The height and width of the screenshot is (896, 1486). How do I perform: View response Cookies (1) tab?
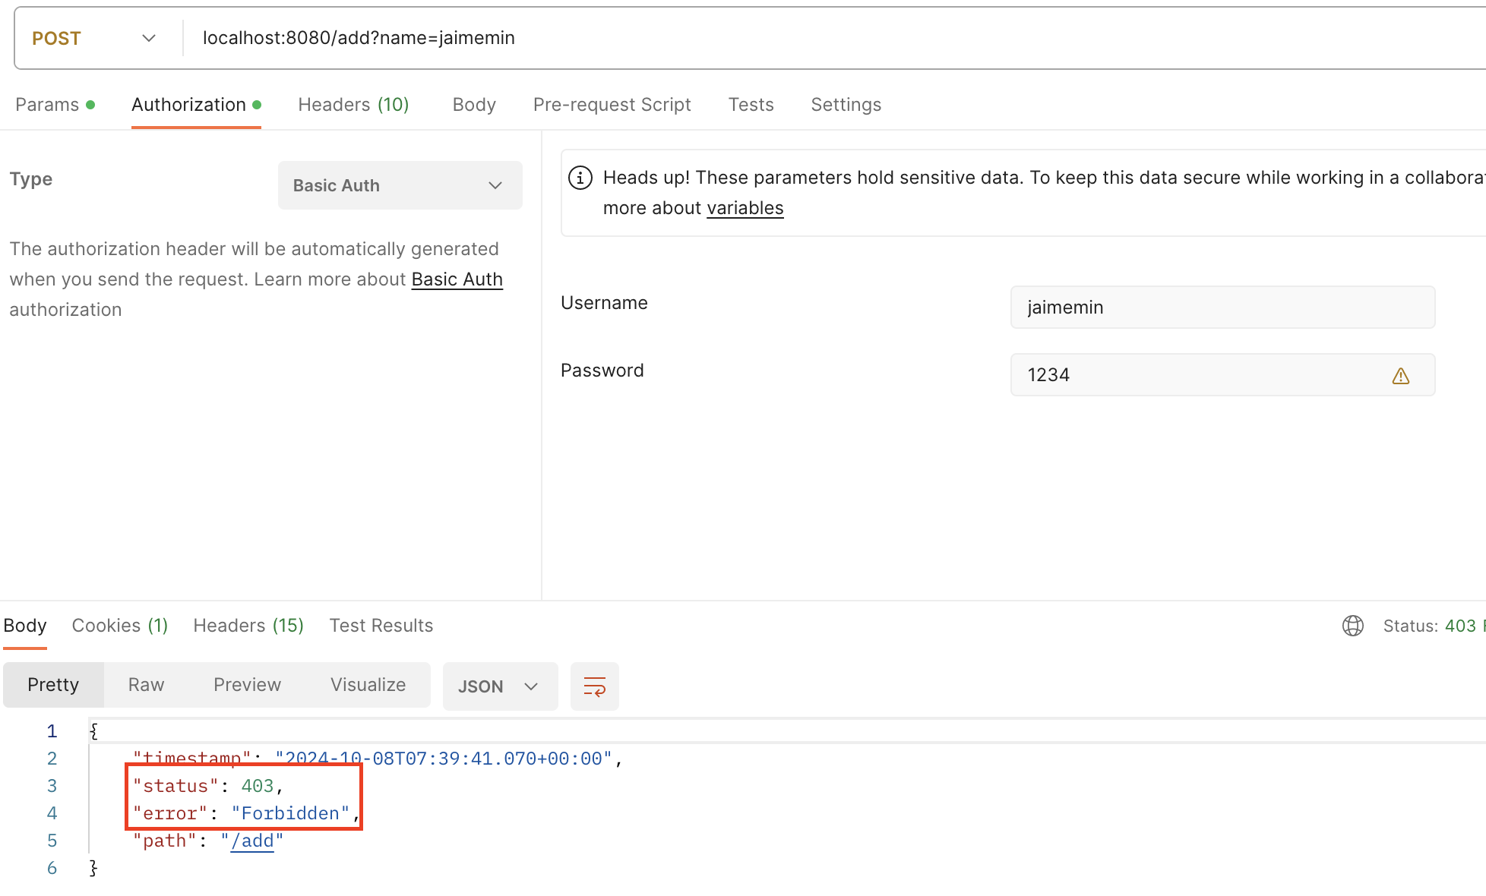pyautogui.click(x=119, y=626)
